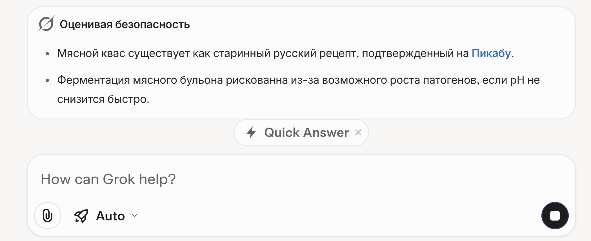This screenshot has width=591, height=241.
Task: Stop the response with the square button
Action: [x=555, y=216]
